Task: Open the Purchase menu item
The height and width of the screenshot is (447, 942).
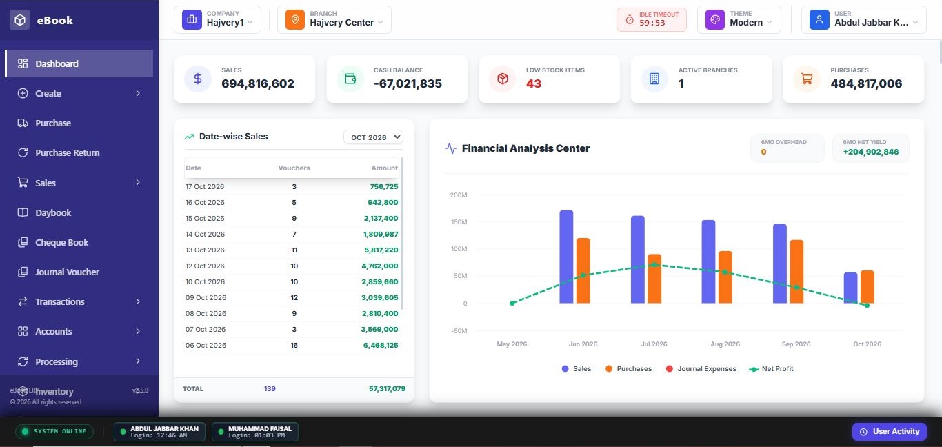Action: tap(79, 123)
